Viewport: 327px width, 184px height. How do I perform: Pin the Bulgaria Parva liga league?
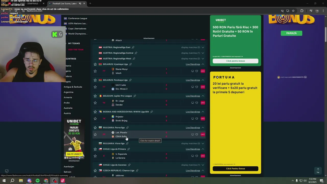pos(127,128)
